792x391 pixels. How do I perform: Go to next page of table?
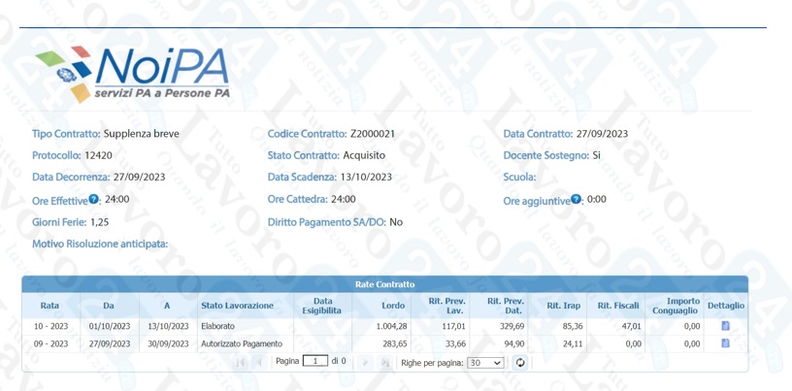pyautogui.click(x=366, y=363)
